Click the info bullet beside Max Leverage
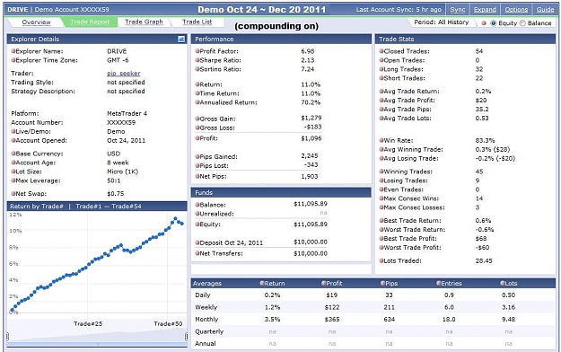This screenshot has height=352, width=561. pyautogui.click(x=13, y=180)
